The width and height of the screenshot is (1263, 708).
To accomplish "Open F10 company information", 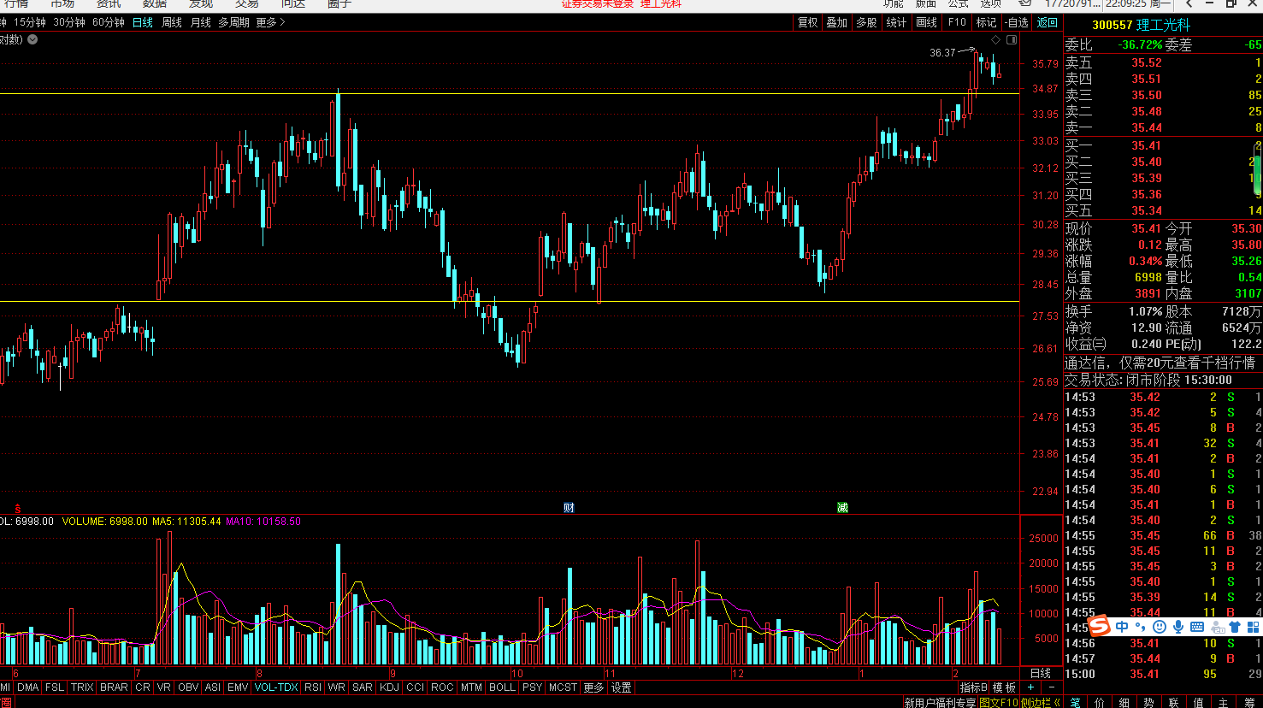I will (957, 22).
